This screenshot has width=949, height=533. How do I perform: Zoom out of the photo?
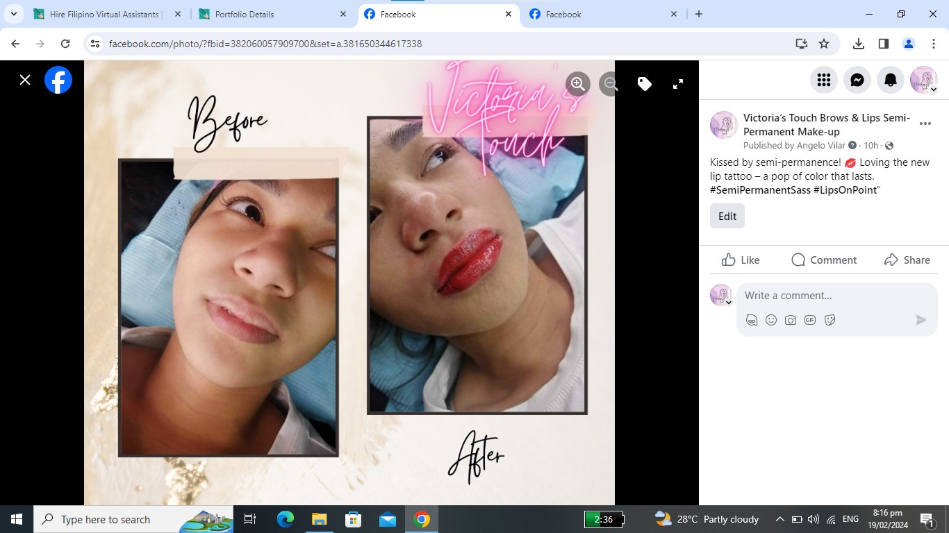[609, 84]
